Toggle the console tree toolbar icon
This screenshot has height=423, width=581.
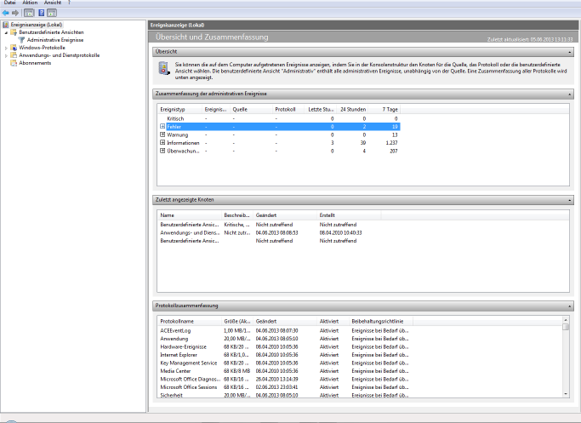[29, 13]
